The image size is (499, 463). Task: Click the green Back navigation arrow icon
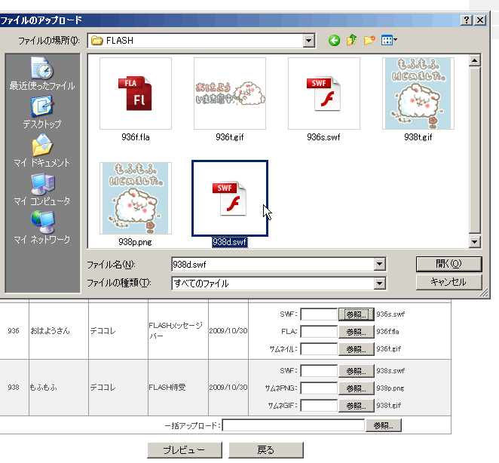coord(334,40)
